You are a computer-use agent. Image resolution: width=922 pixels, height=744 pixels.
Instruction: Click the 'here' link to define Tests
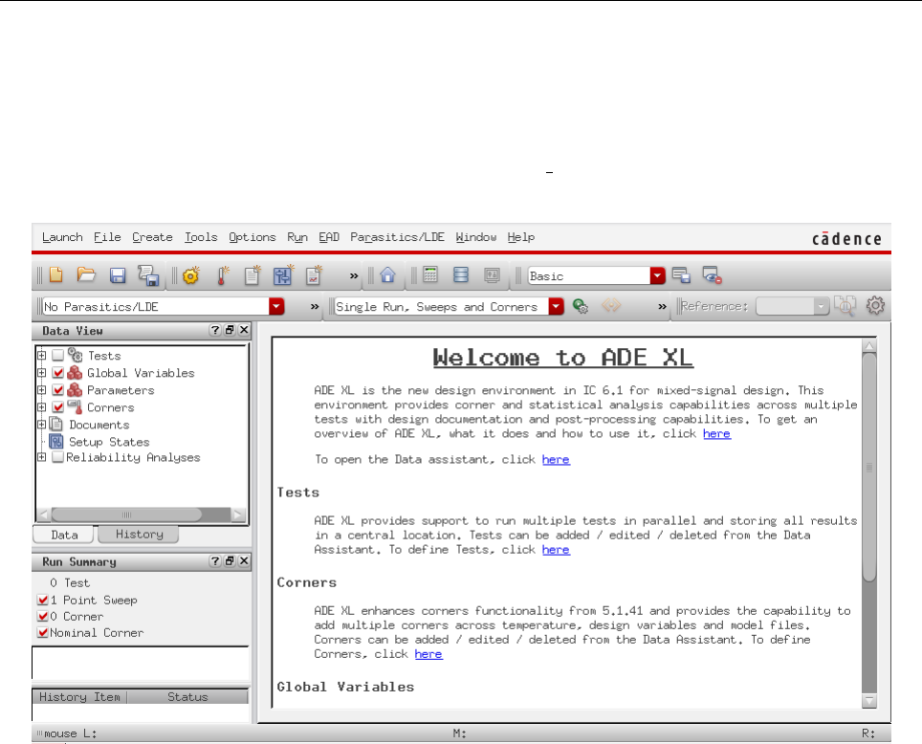tap(556, 549)
